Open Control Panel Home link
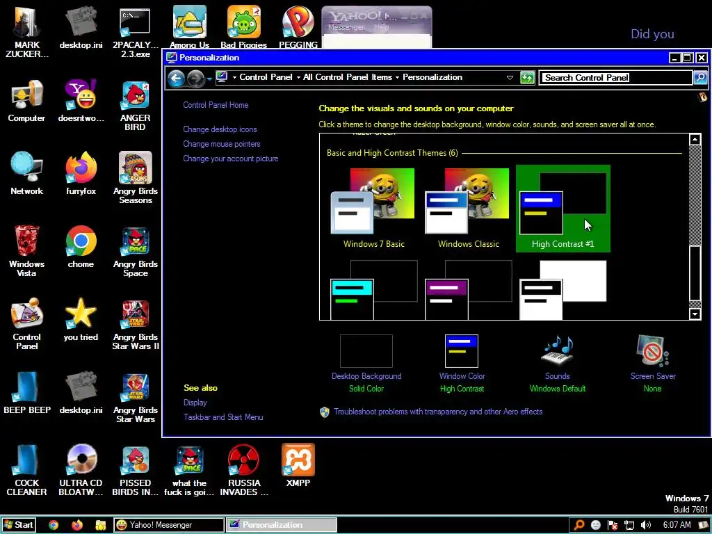This screenshot has height=534, width=712. tap(216, 105)
